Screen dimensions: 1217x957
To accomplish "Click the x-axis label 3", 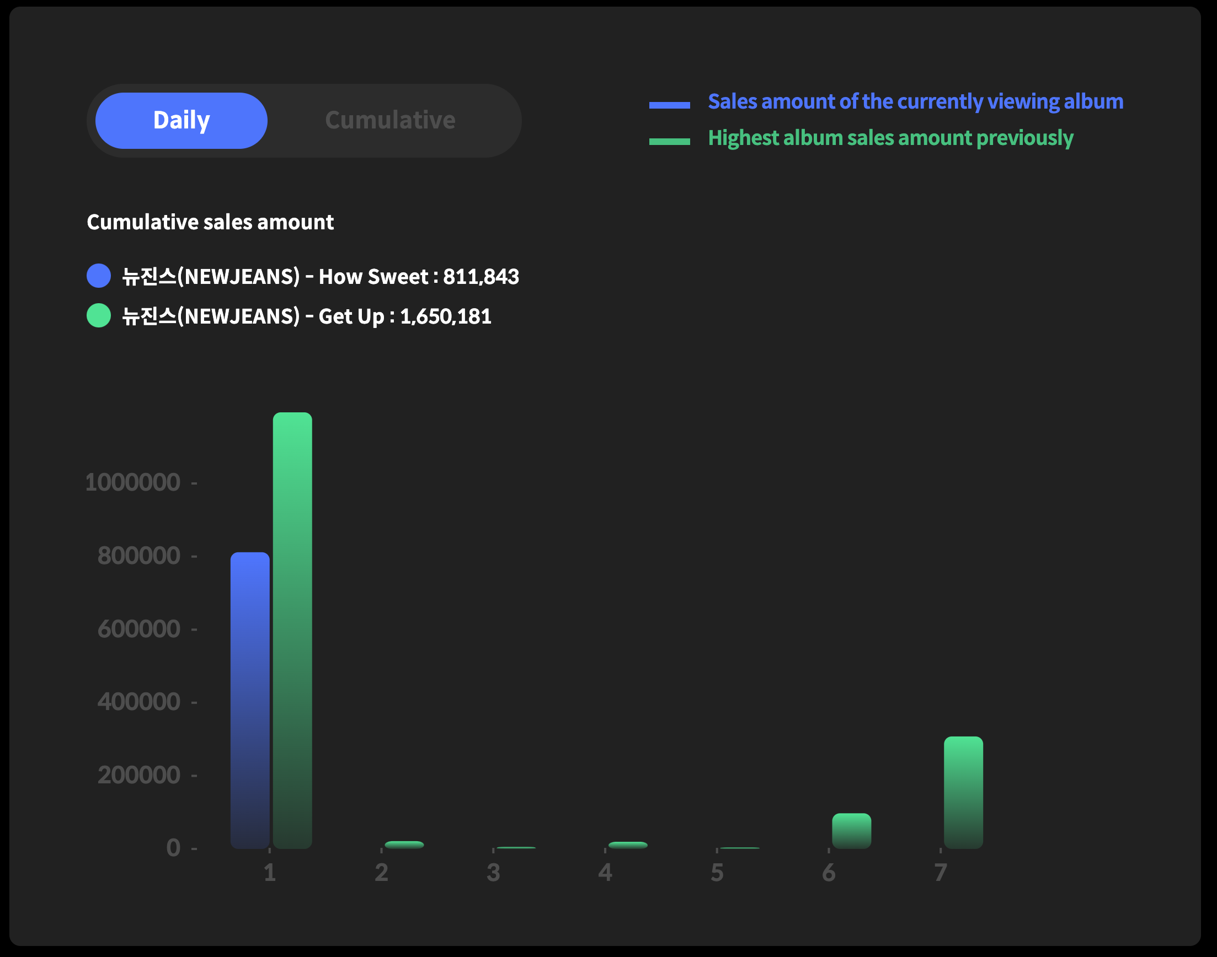I will click(x=493, y=873).
